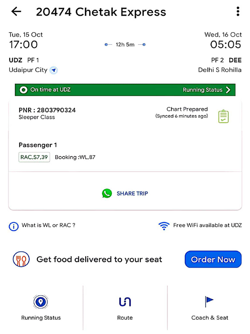Open Running Status from bottom bar
This screenshot has width=250, height=334.
41,307
